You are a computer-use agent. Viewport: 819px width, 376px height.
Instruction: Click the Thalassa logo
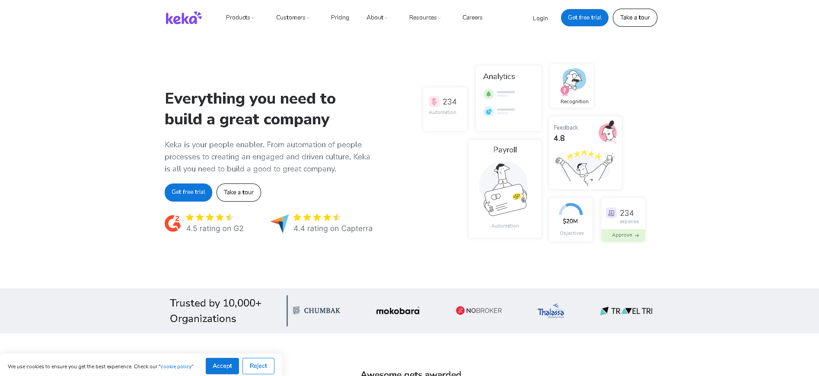pos(551,311)
